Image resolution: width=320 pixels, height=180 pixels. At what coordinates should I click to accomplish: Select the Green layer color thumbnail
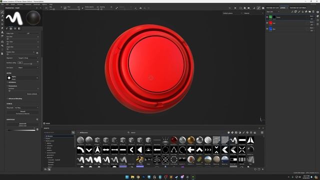coord(270,17)
